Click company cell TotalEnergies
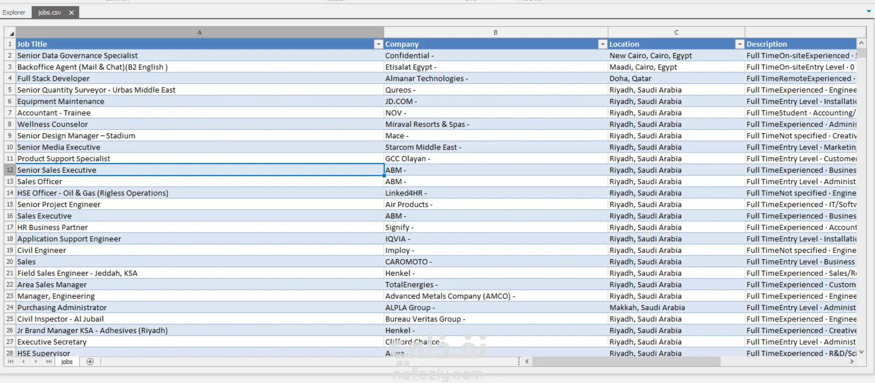Image resolution: width=875 pixels, height=383 pixels. [x=496, y=285]
